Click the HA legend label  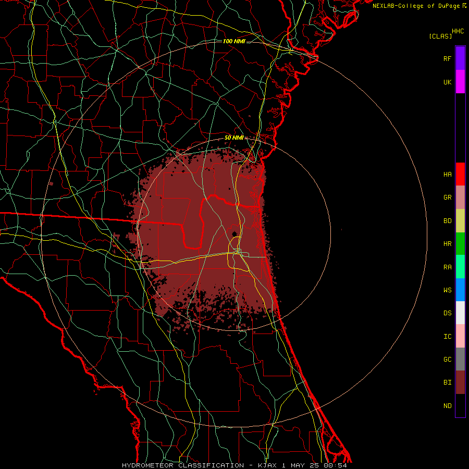[448, 175]
